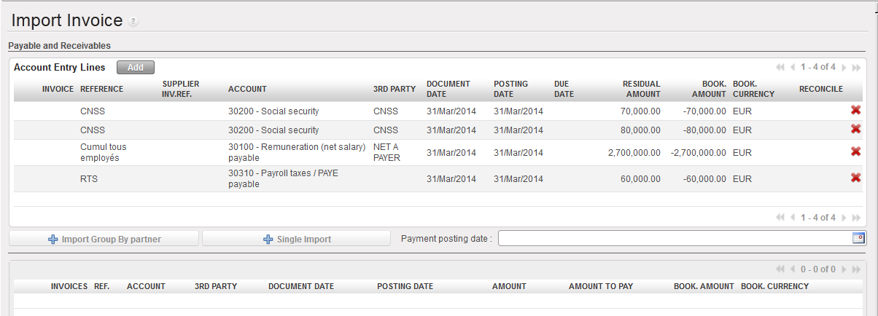Sort by the Reference column header

pos(101,89)
